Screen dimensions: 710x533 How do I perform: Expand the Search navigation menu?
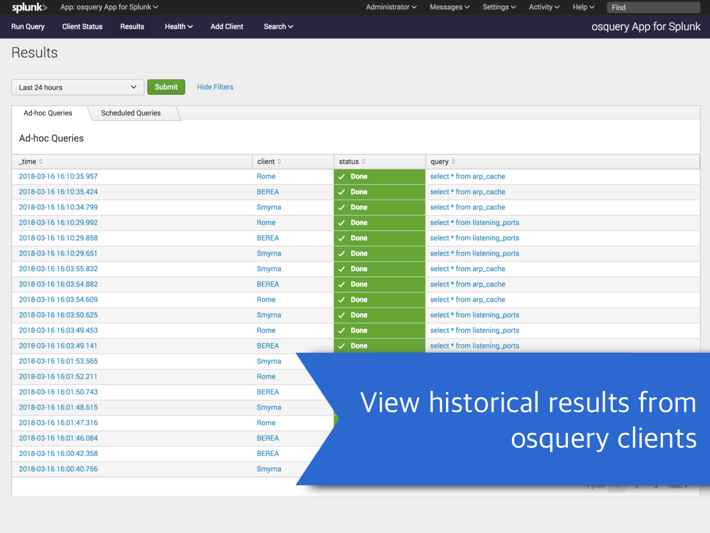click(278, 27)
